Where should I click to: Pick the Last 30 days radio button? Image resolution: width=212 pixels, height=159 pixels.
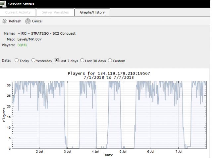click(x=82, y=61)
